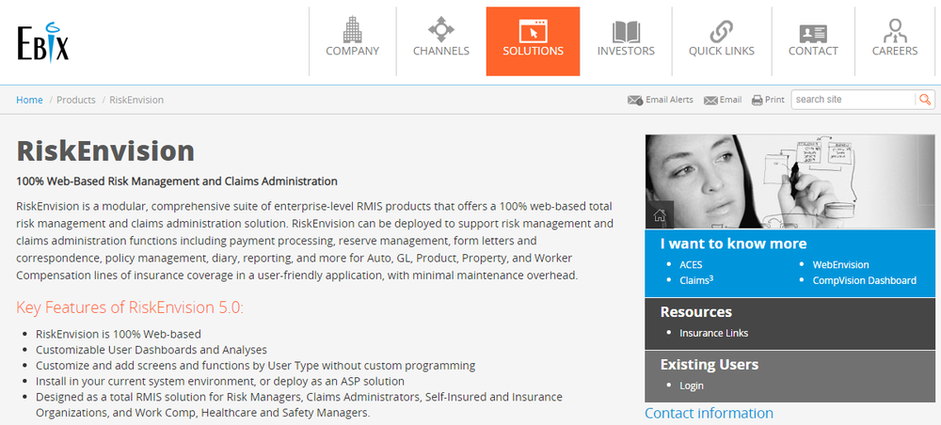Click 'Customizable User Dashboards and Analyses' bullet
Screen dimensions: 941x425
click(x=152, y=350)
